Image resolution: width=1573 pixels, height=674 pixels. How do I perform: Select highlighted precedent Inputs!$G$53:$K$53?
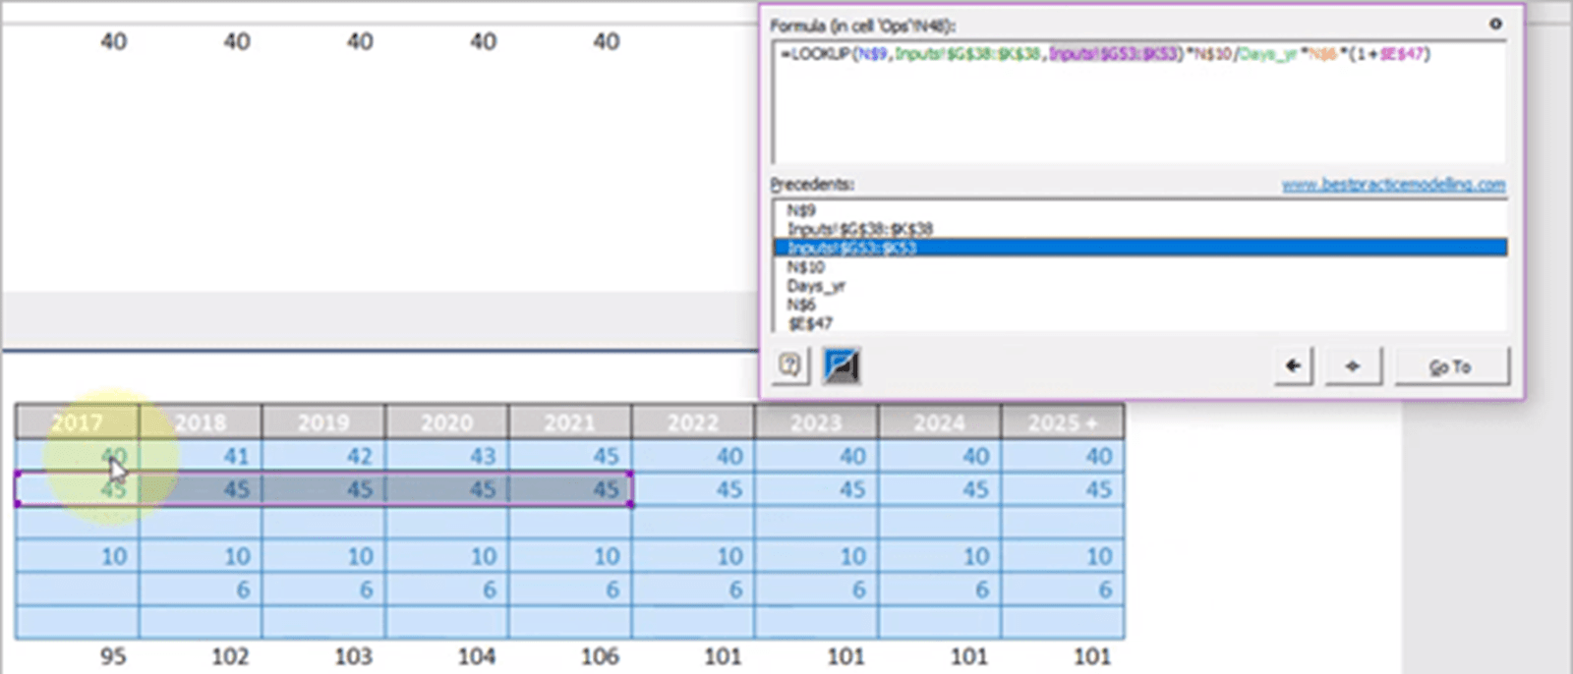pos(851,248)
